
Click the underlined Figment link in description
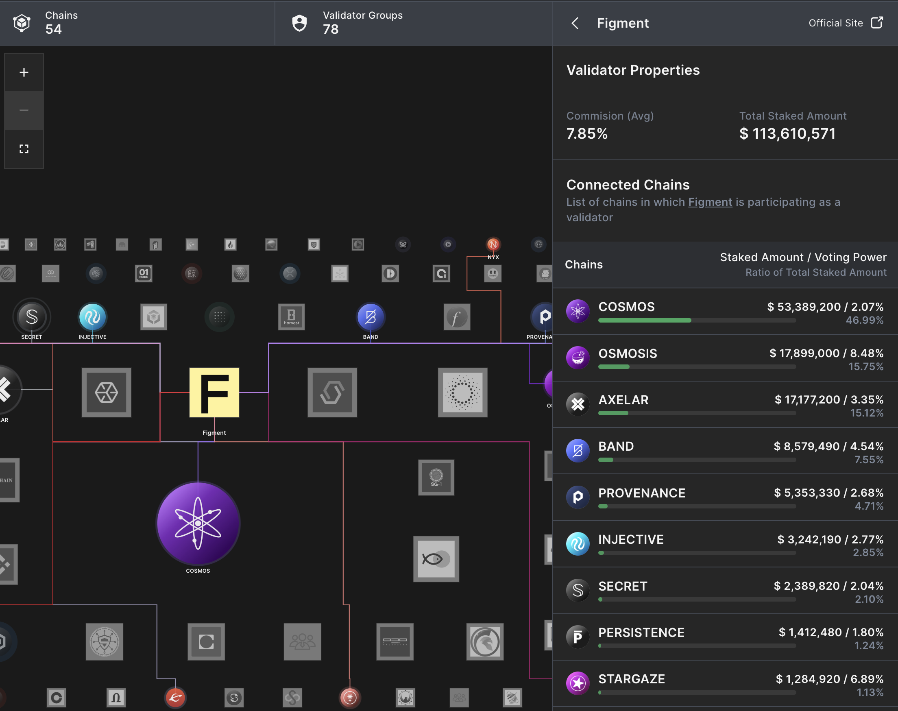pyautogui.click(x=710, y=202)
